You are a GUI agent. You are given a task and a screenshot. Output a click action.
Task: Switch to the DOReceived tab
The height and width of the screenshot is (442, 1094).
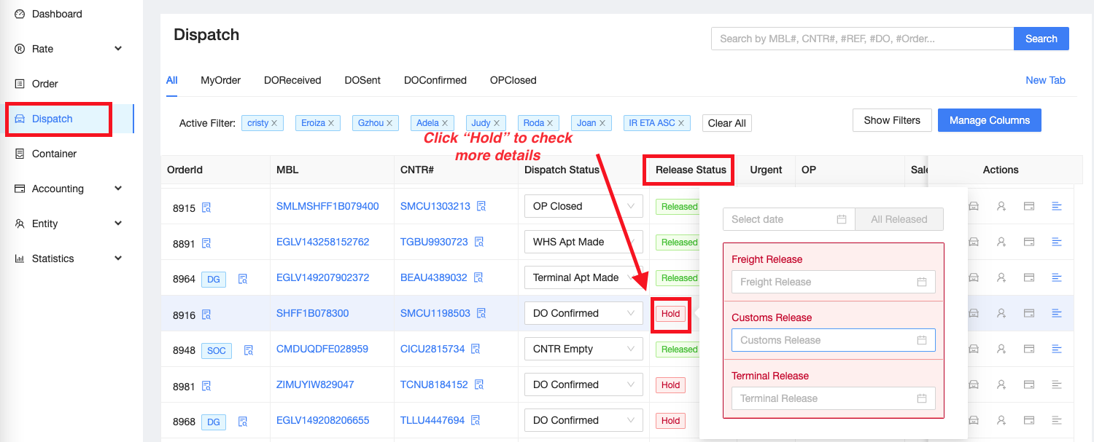click(x=292, y=80)
